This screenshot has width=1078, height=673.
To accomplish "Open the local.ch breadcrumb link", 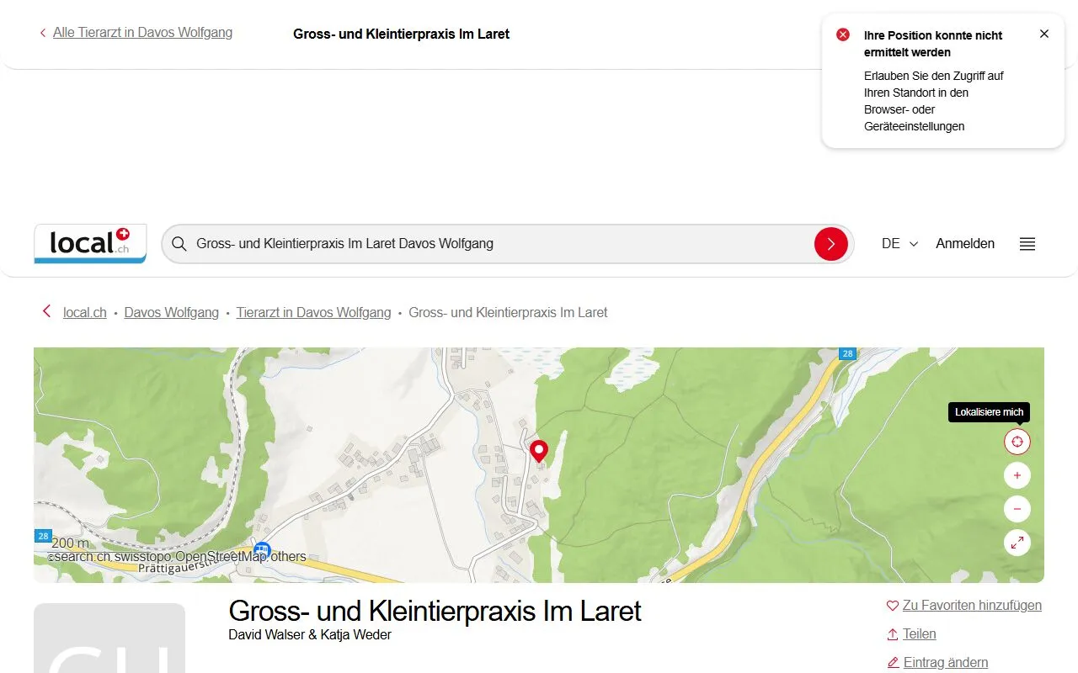I will tap(84, 312).
